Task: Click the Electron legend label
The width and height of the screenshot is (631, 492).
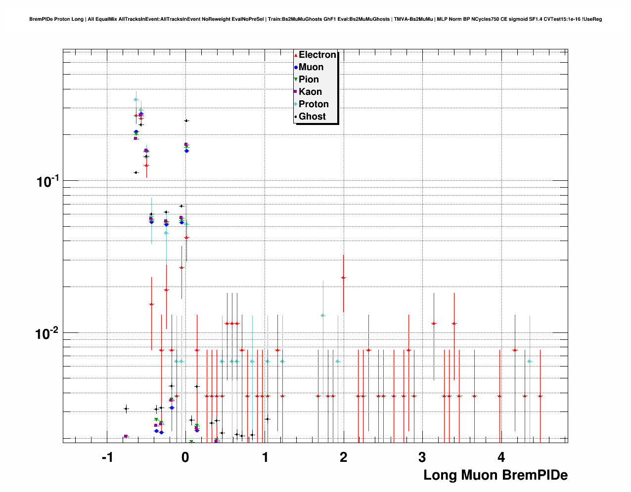Action: click(x=317, y=55)
